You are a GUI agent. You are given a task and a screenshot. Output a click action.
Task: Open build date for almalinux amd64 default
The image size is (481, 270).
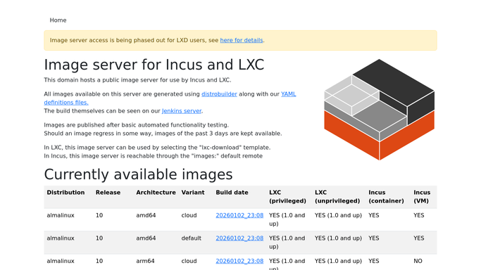click(x=239, y=238)
